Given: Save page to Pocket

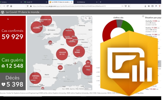Looking at the screenshot, I should [x=126, y=6].
